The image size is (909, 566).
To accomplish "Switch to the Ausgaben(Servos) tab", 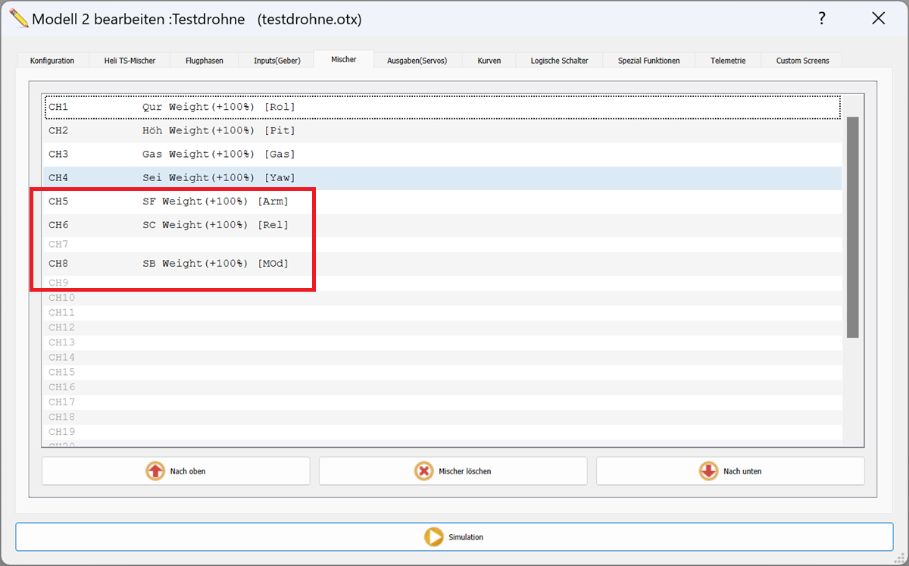I will (x=417, y=61).
